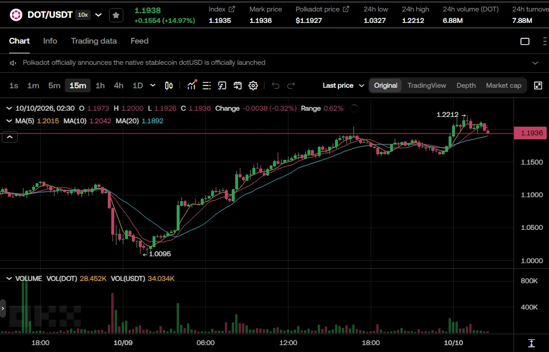Open the Polkadot price external link icon
The width and height of the screenshot is (549, 352).
coord(345,9)
